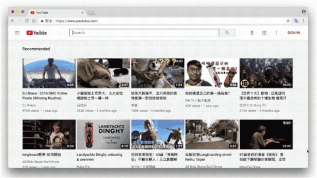The width and height of the screenshot is (317, 178).
Task: Reload the page with the refresh icon
Action: (x=27, y=21)
